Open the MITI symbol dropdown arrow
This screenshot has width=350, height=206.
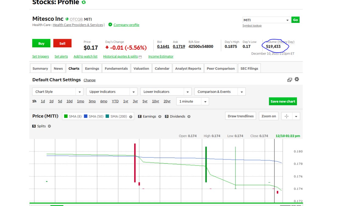(287, 20)
